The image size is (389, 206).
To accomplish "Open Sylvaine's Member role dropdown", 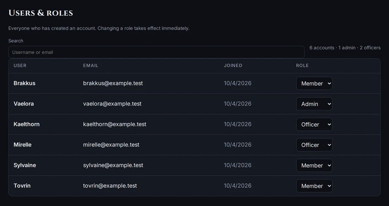I will click(314, 165).
